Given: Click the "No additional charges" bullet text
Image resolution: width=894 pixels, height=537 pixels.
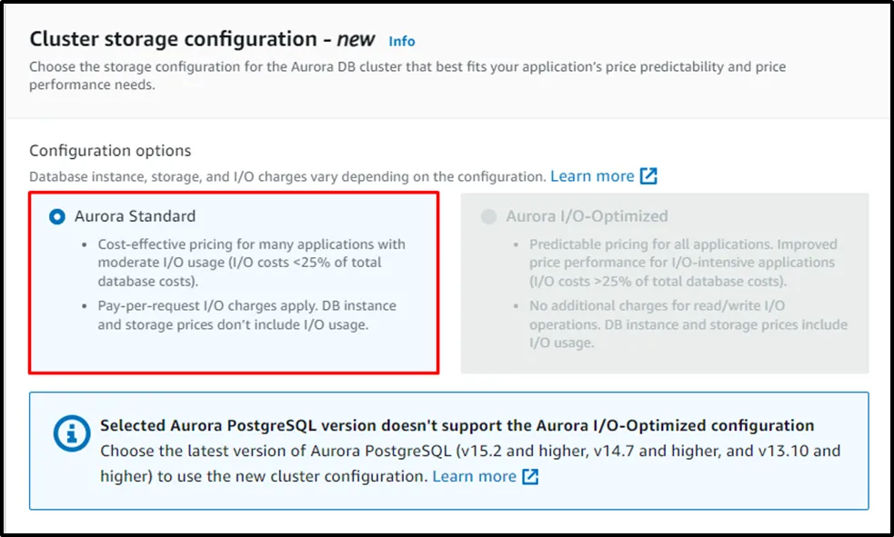Looking at the screenshot, I should tap(688, 324).
